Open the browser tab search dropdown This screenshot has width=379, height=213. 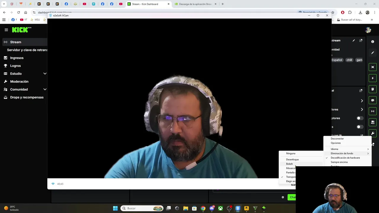click(x=4, y=4)
